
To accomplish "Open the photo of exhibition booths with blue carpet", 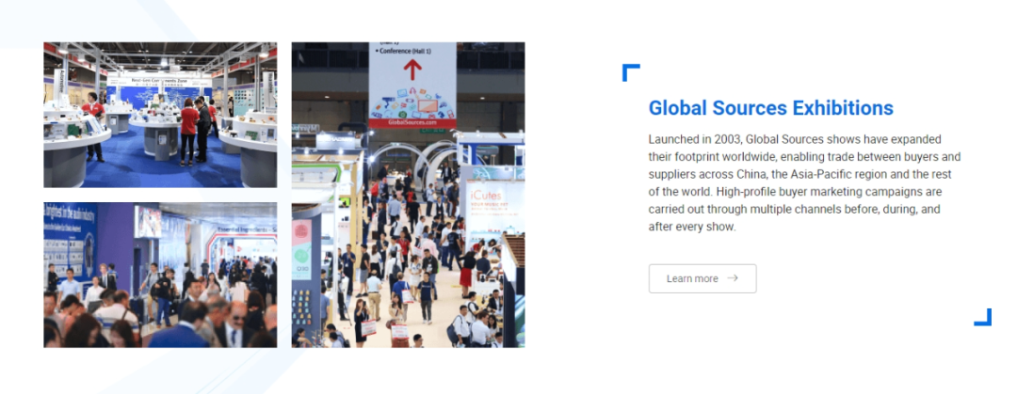I will coord(160,115).
